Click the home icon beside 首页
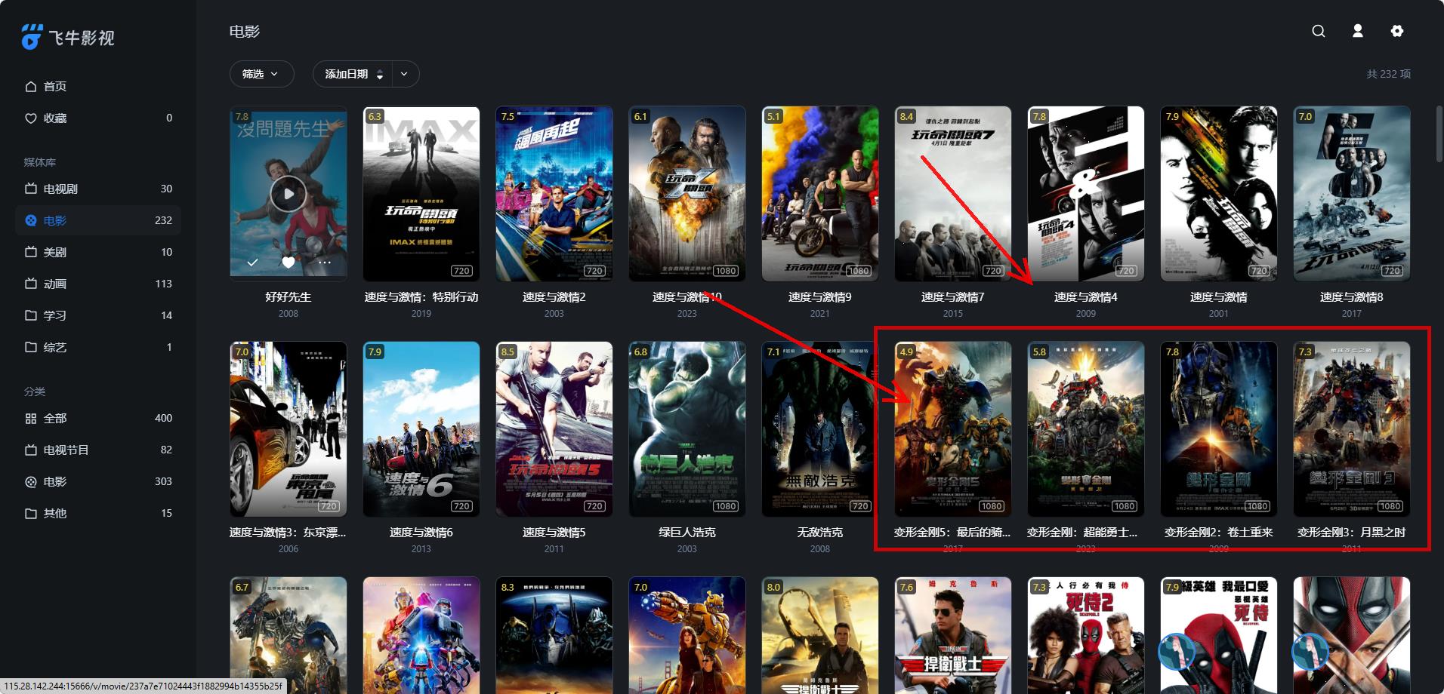Viewport: 1444px width, 694px height. click(x=31, y=86)
